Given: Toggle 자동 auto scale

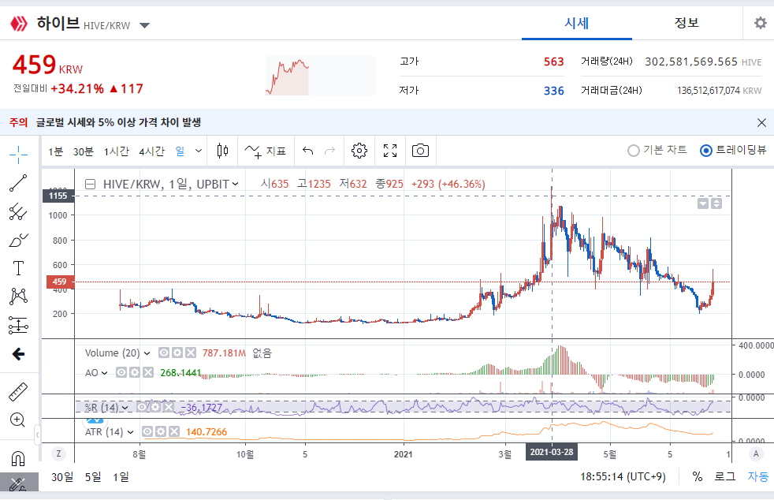Looking at the screenshot, I should click(757, 477).
